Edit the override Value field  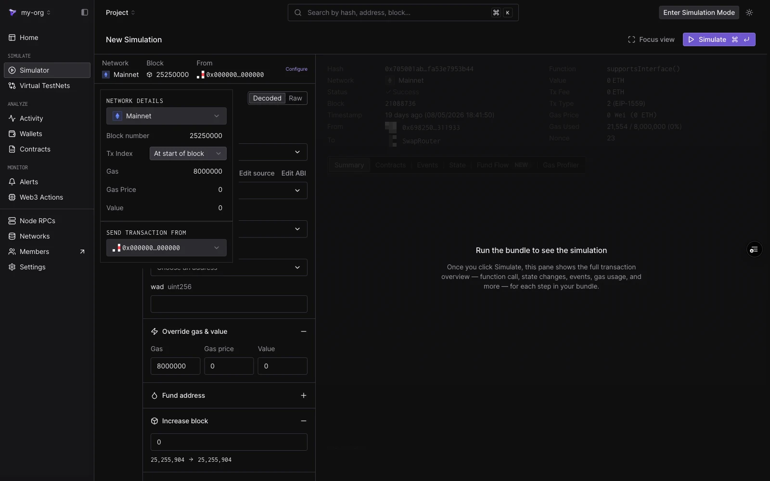coord(282,366)
